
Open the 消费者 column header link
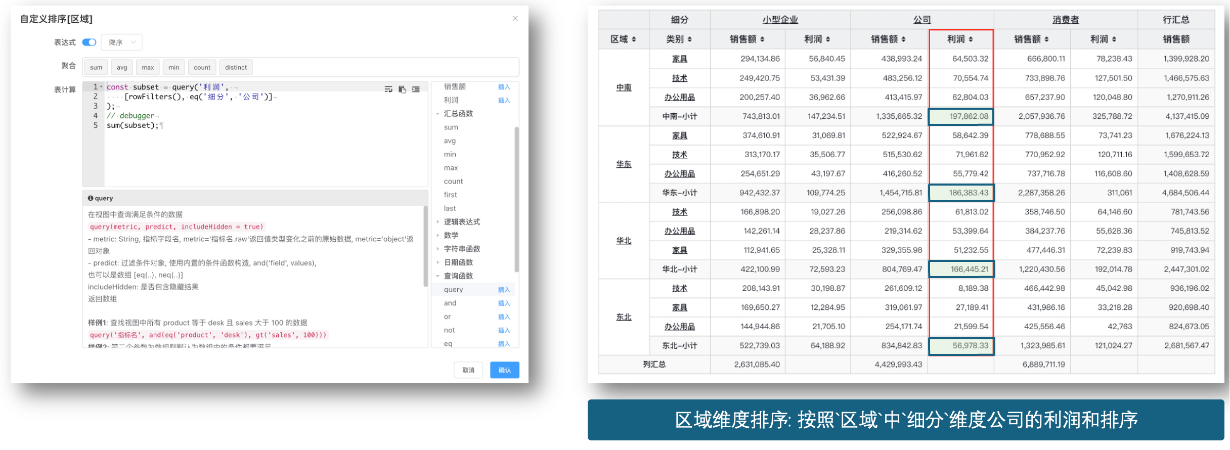pyautogui.click(x=1066, y=20)
